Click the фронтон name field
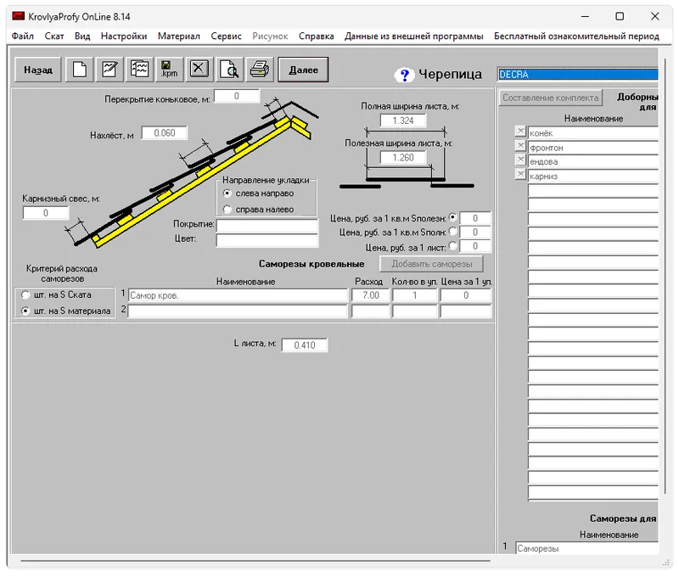The image size is (679, 577). point(592,148)
